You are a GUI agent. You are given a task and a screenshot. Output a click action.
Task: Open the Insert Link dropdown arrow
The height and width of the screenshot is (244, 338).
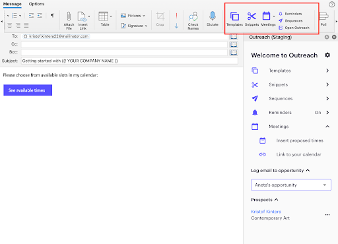coord(89,16)
